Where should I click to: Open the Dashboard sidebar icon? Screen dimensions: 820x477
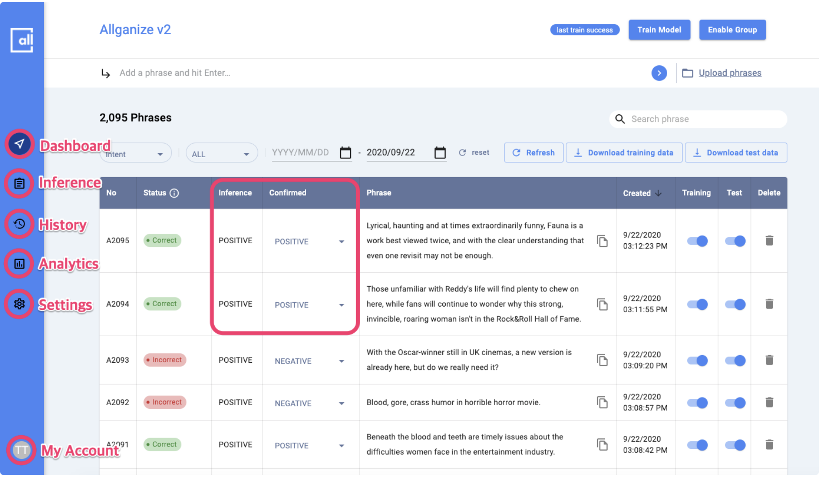pyautogui.click(x=20, y=144)
